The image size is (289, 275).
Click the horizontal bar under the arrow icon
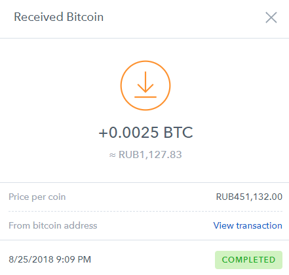pyautogui.click(x=145, y=97)
